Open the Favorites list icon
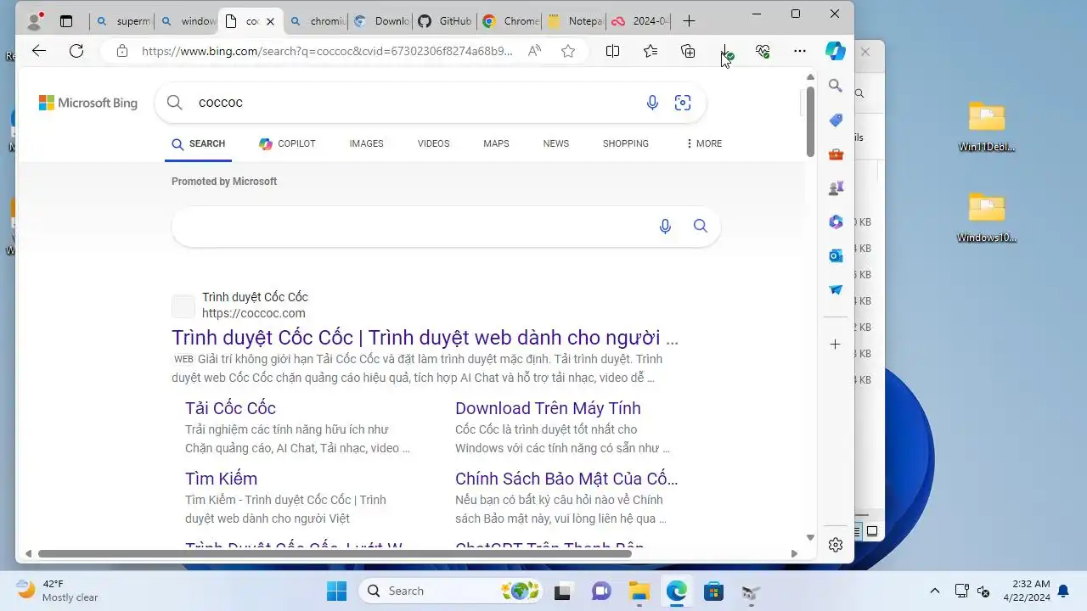Screen dimensions: 1087x611 point(651,51)
